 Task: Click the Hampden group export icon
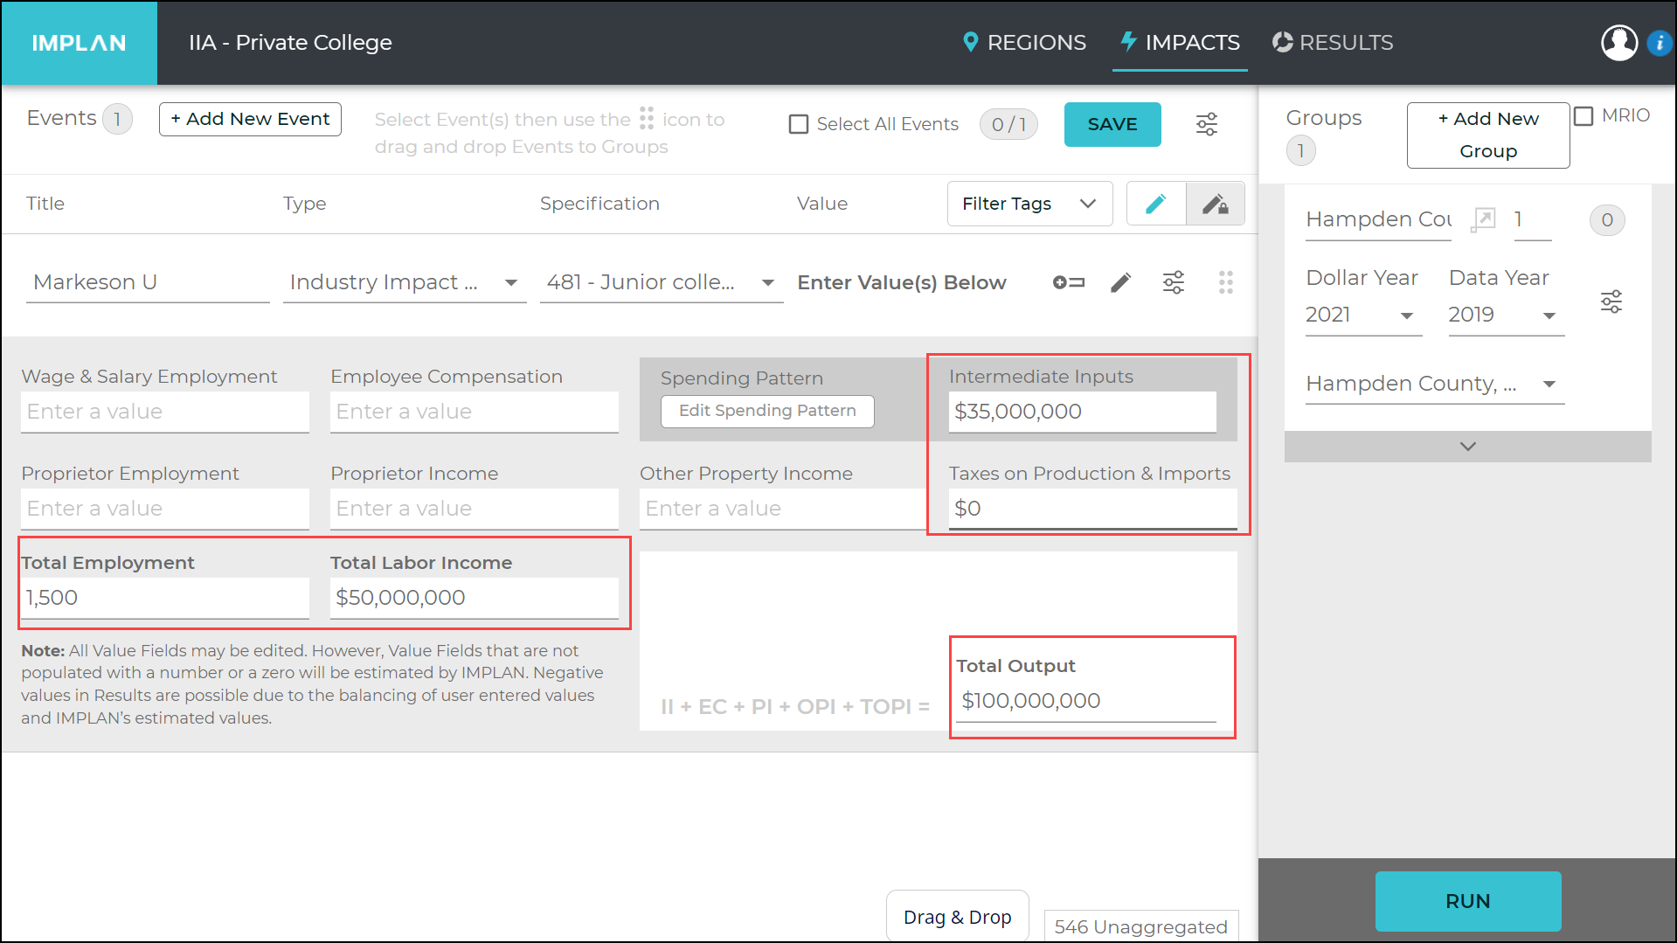point(1483,219)
